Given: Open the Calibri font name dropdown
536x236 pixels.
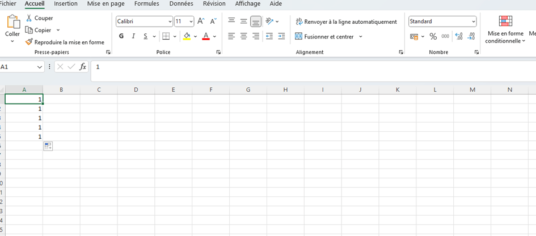Looking at the screenshot, I should (170, 22).
